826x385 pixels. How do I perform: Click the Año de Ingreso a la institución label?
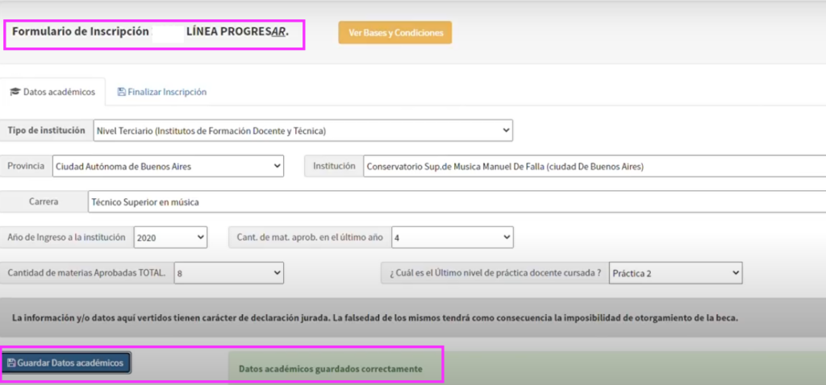point(66,238)
